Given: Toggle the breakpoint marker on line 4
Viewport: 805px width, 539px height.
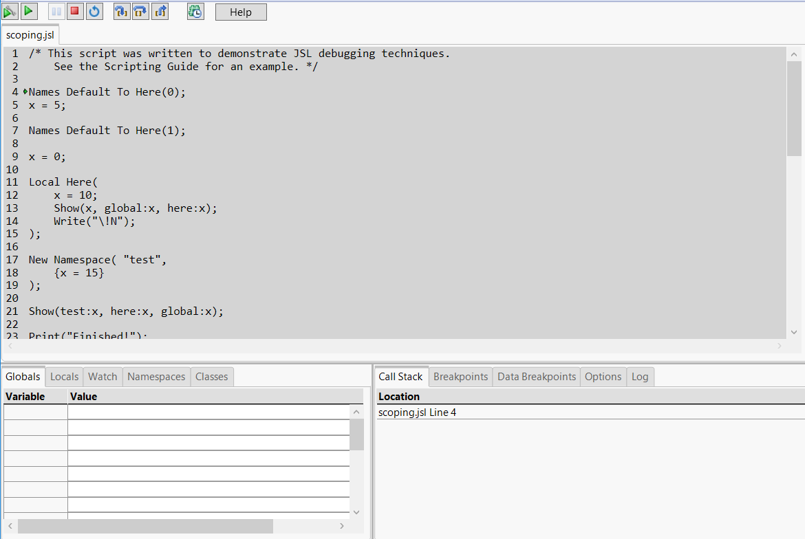Looking at the screenshot, I should (24, 91).
